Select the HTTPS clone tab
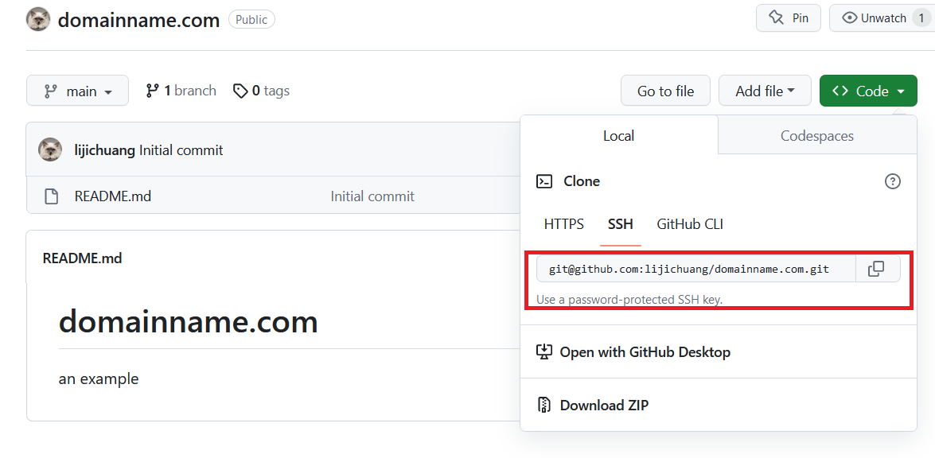 pos(563,224)
